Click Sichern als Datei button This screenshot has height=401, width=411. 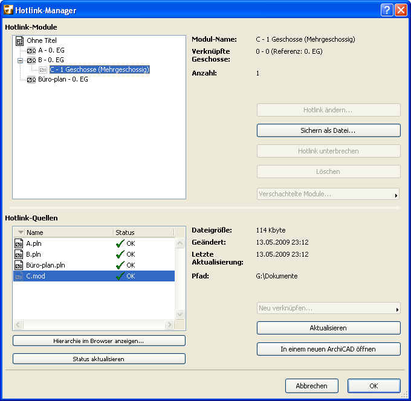tap(328, 130)
